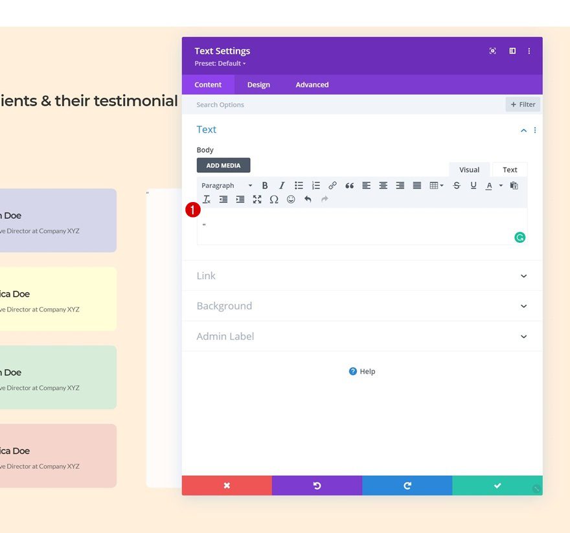Center align the text
The width and height of the screenshot is (570, 533).
click(383, 185)
